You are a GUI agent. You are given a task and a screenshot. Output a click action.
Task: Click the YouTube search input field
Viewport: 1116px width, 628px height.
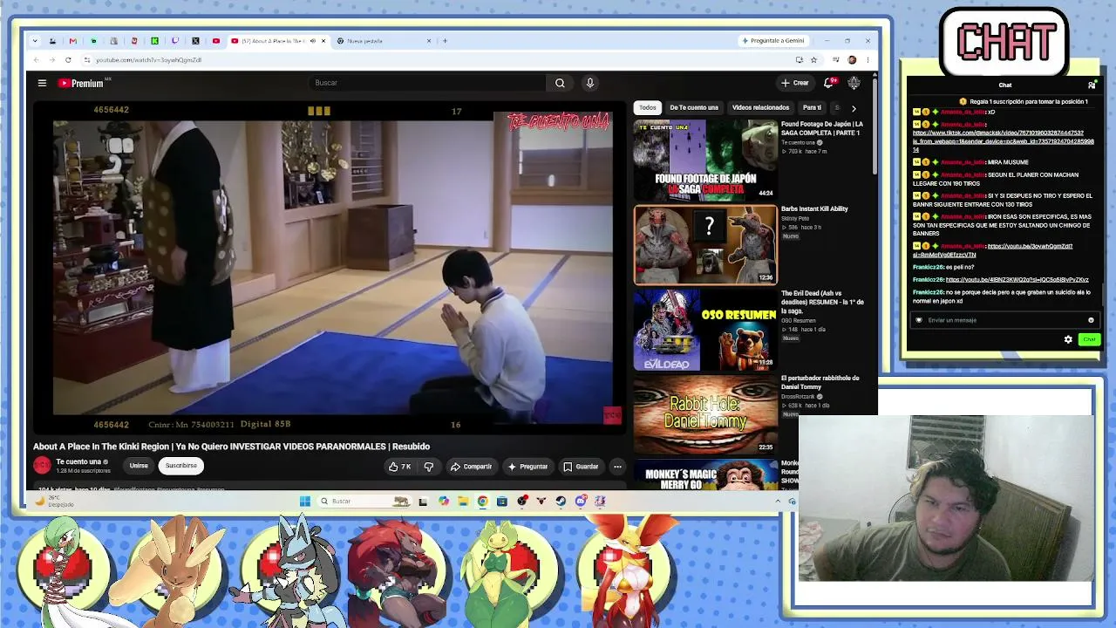coord(427,83)
